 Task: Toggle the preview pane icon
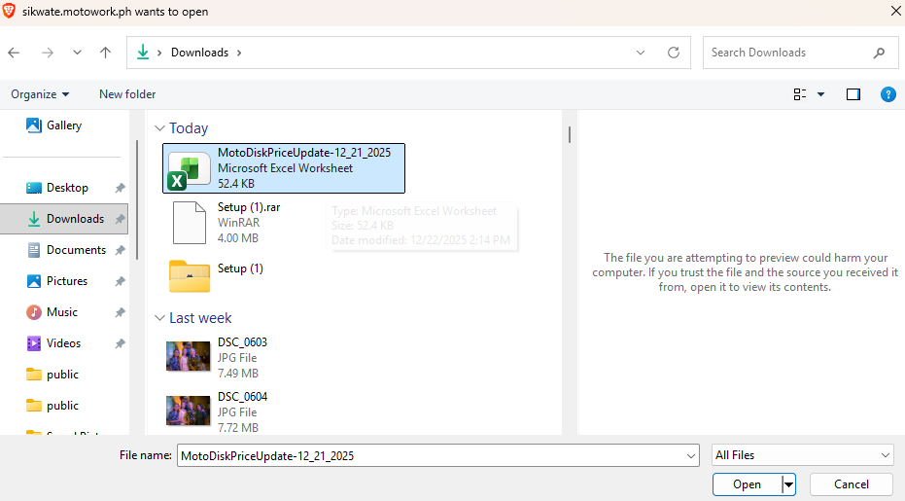[x=853, y=94]
